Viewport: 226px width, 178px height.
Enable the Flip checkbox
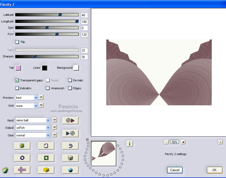[17, 42]
